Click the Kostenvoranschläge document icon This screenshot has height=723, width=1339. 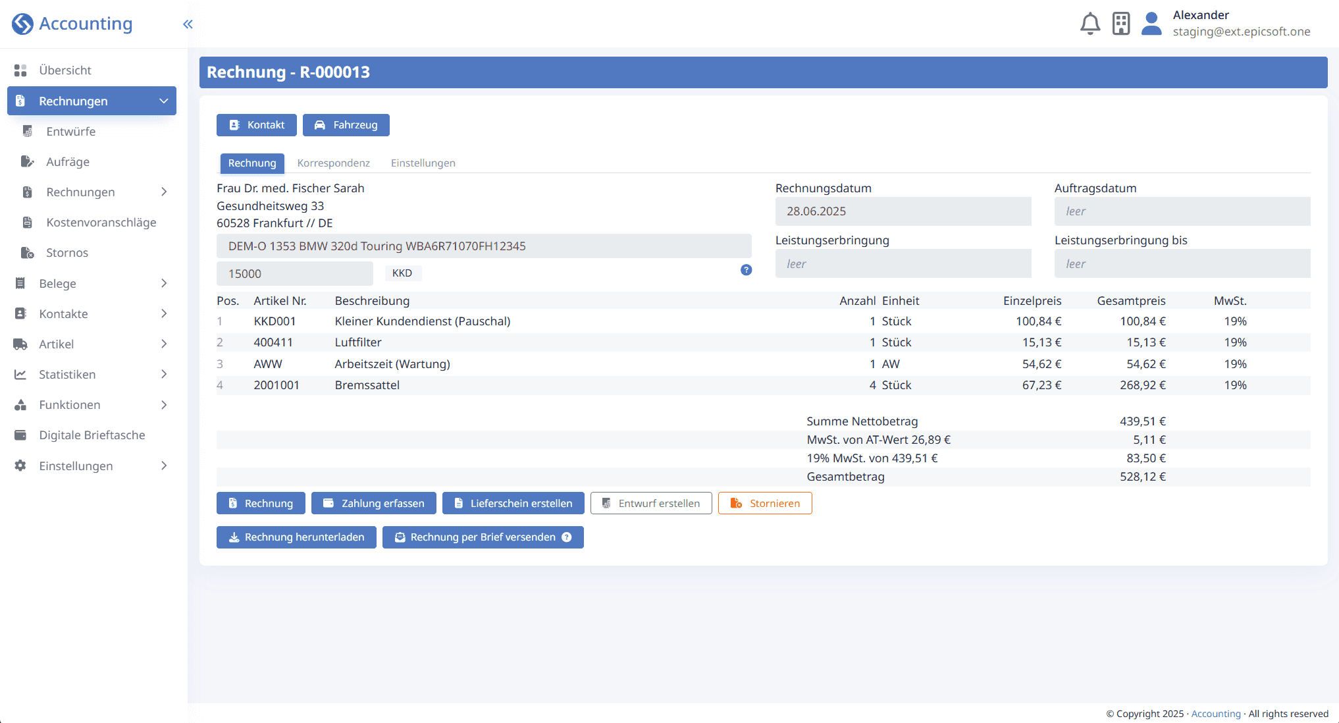28,223
